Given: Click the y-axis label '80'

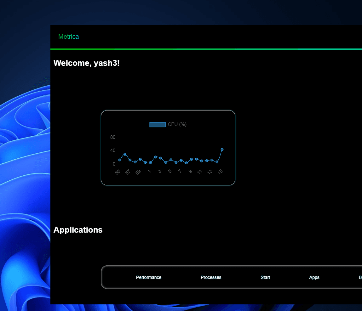Looking at the screenshot, I should click(112, 137).
